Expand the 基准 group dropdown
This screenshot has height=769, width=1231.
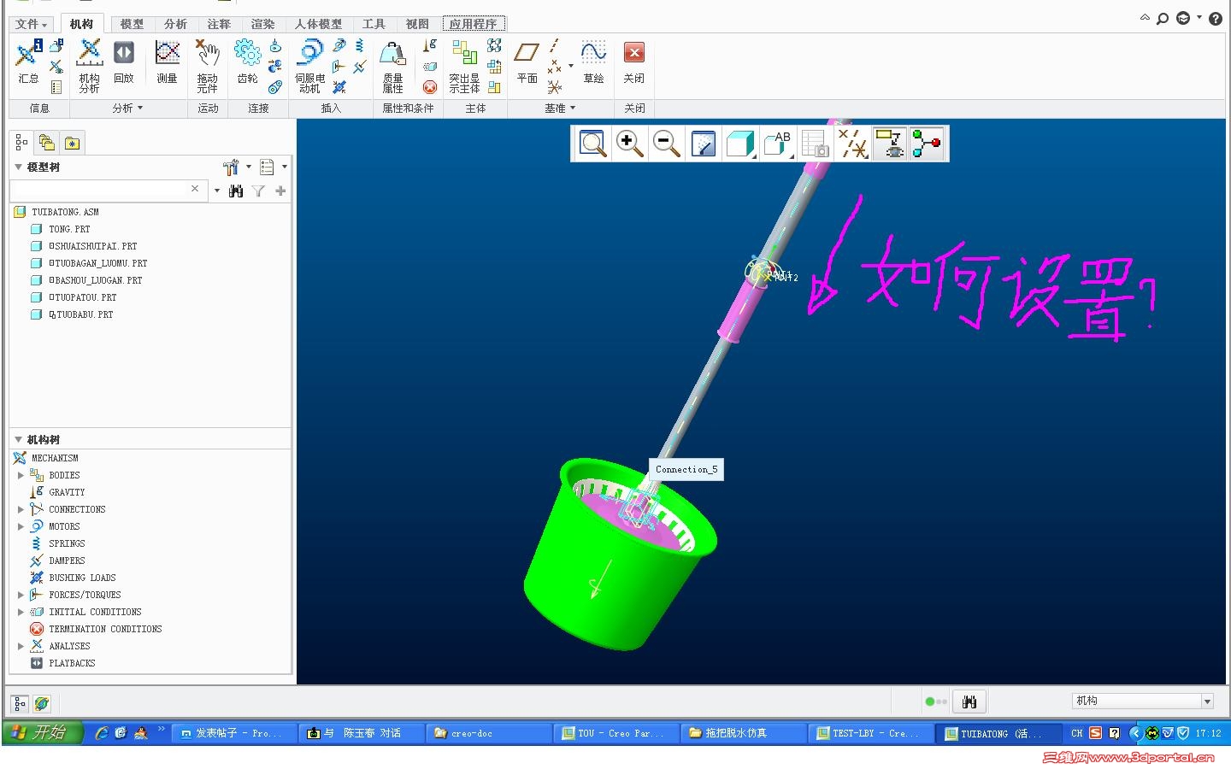[x=560, y=109]
